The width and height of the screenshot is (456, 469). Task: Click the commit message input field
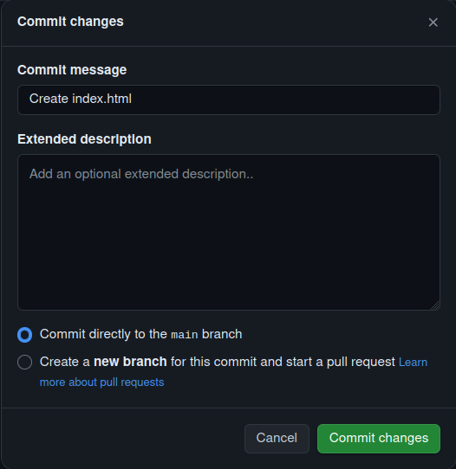(229, 100)
